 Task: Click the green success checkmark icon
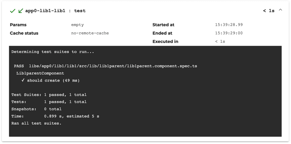point(13,11)
